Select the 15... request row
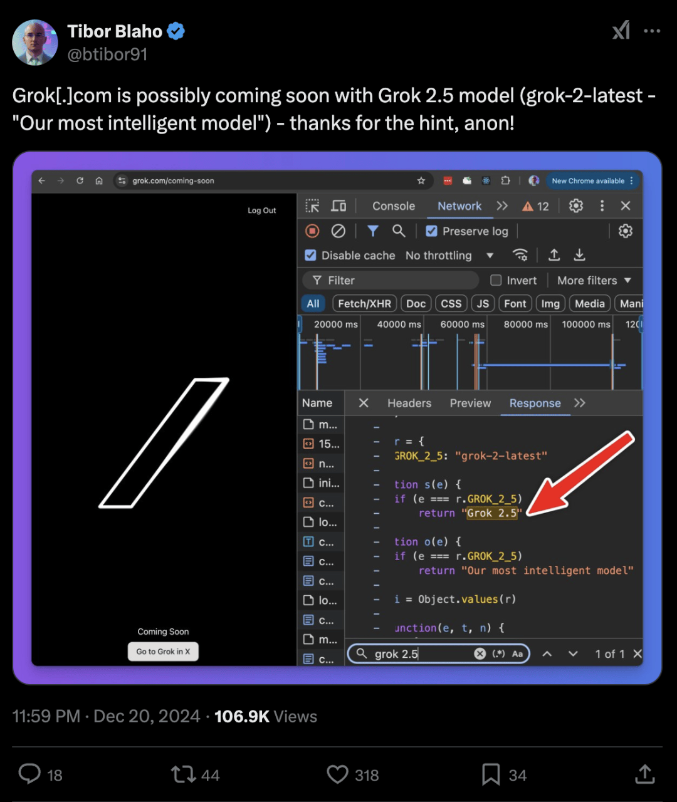Screen dimensions: 677x802 [x=321, y=444]
